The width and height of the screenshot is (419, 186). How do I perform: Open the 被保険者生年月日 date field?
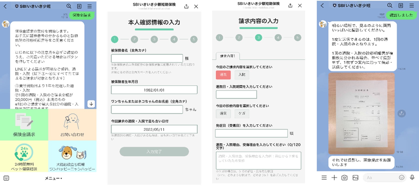(x=154, y=90)
